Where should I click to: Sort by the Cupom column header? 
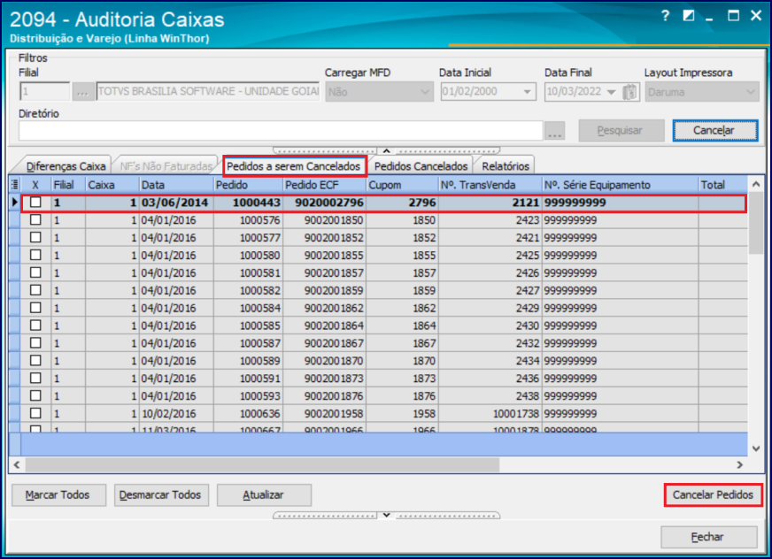pyautogui.click(x=402, y=185)
